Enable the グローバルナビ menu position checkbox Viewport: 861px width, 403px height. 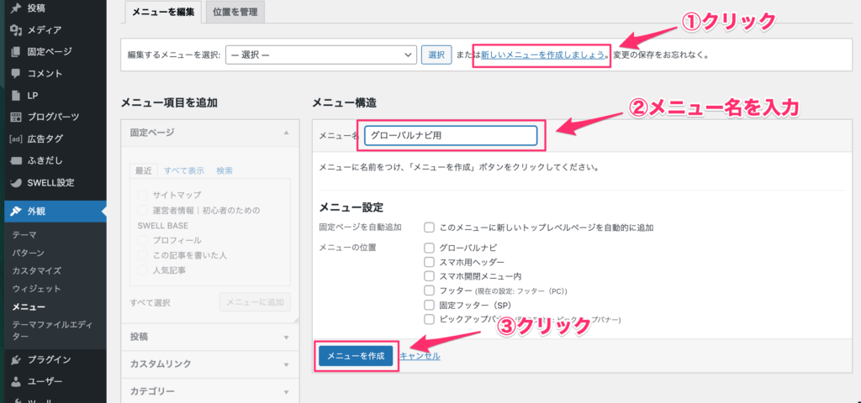[x=430, y=248]
